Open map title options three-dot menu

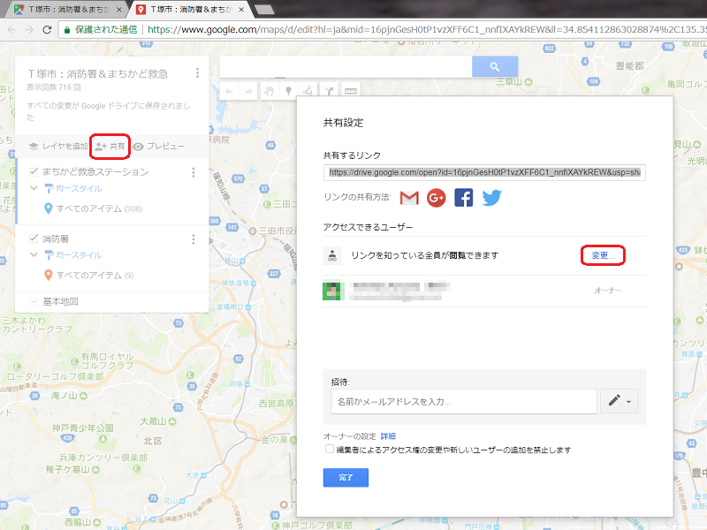[197, 73]
